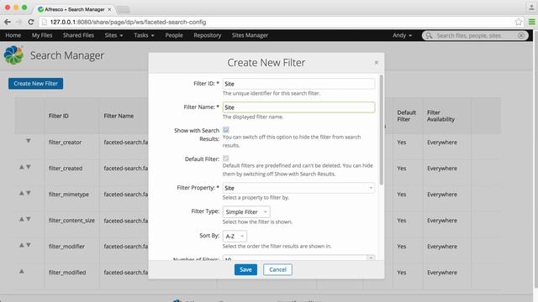The width and height of the screenshot is (538, 302).
Task: Bookmark page with the star icon
Action: click(x=519, y=22)
